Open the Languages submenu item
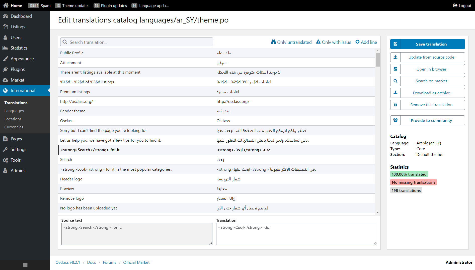Screen dimensions: 475x270 [14, 111]
